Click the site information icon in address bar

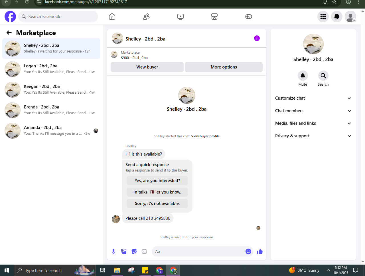tap(39, 2)
